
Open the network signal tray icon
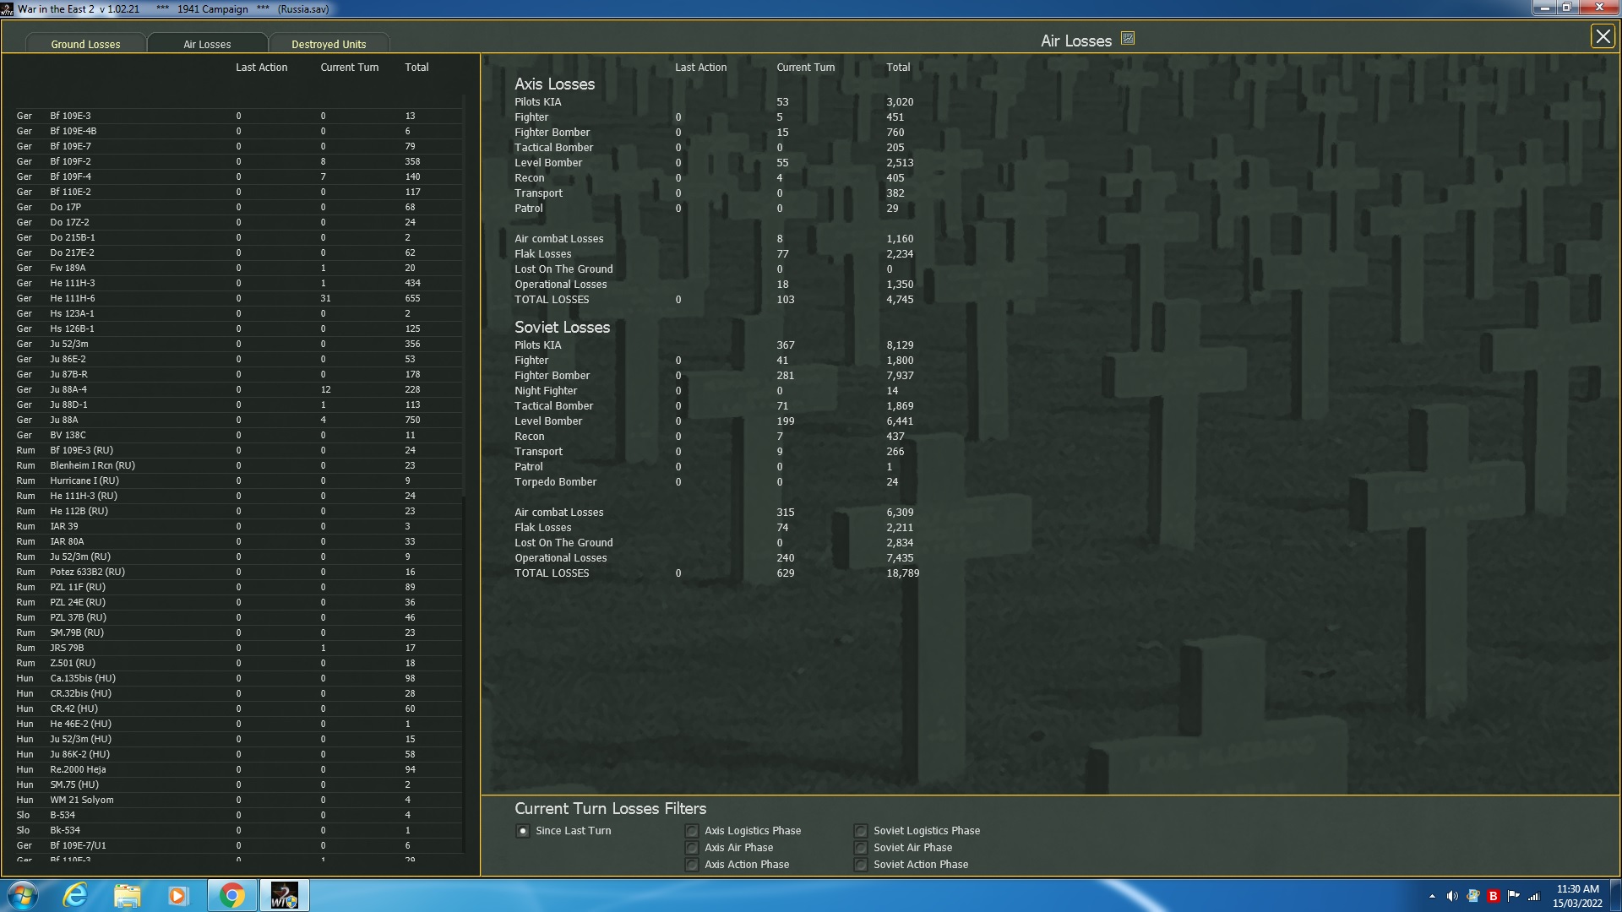[x=1534, y=896]
